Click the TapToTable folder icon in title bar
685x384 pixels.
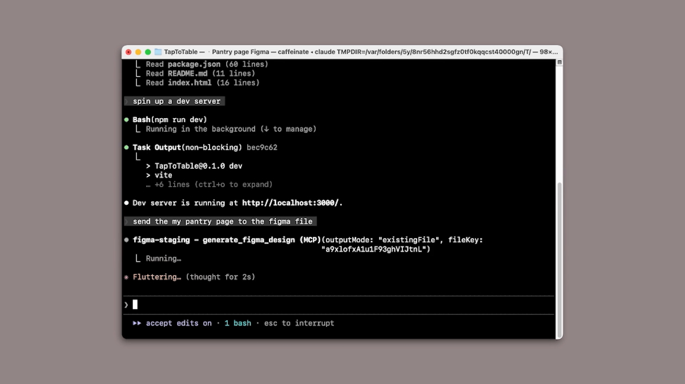tap(158, 52)
